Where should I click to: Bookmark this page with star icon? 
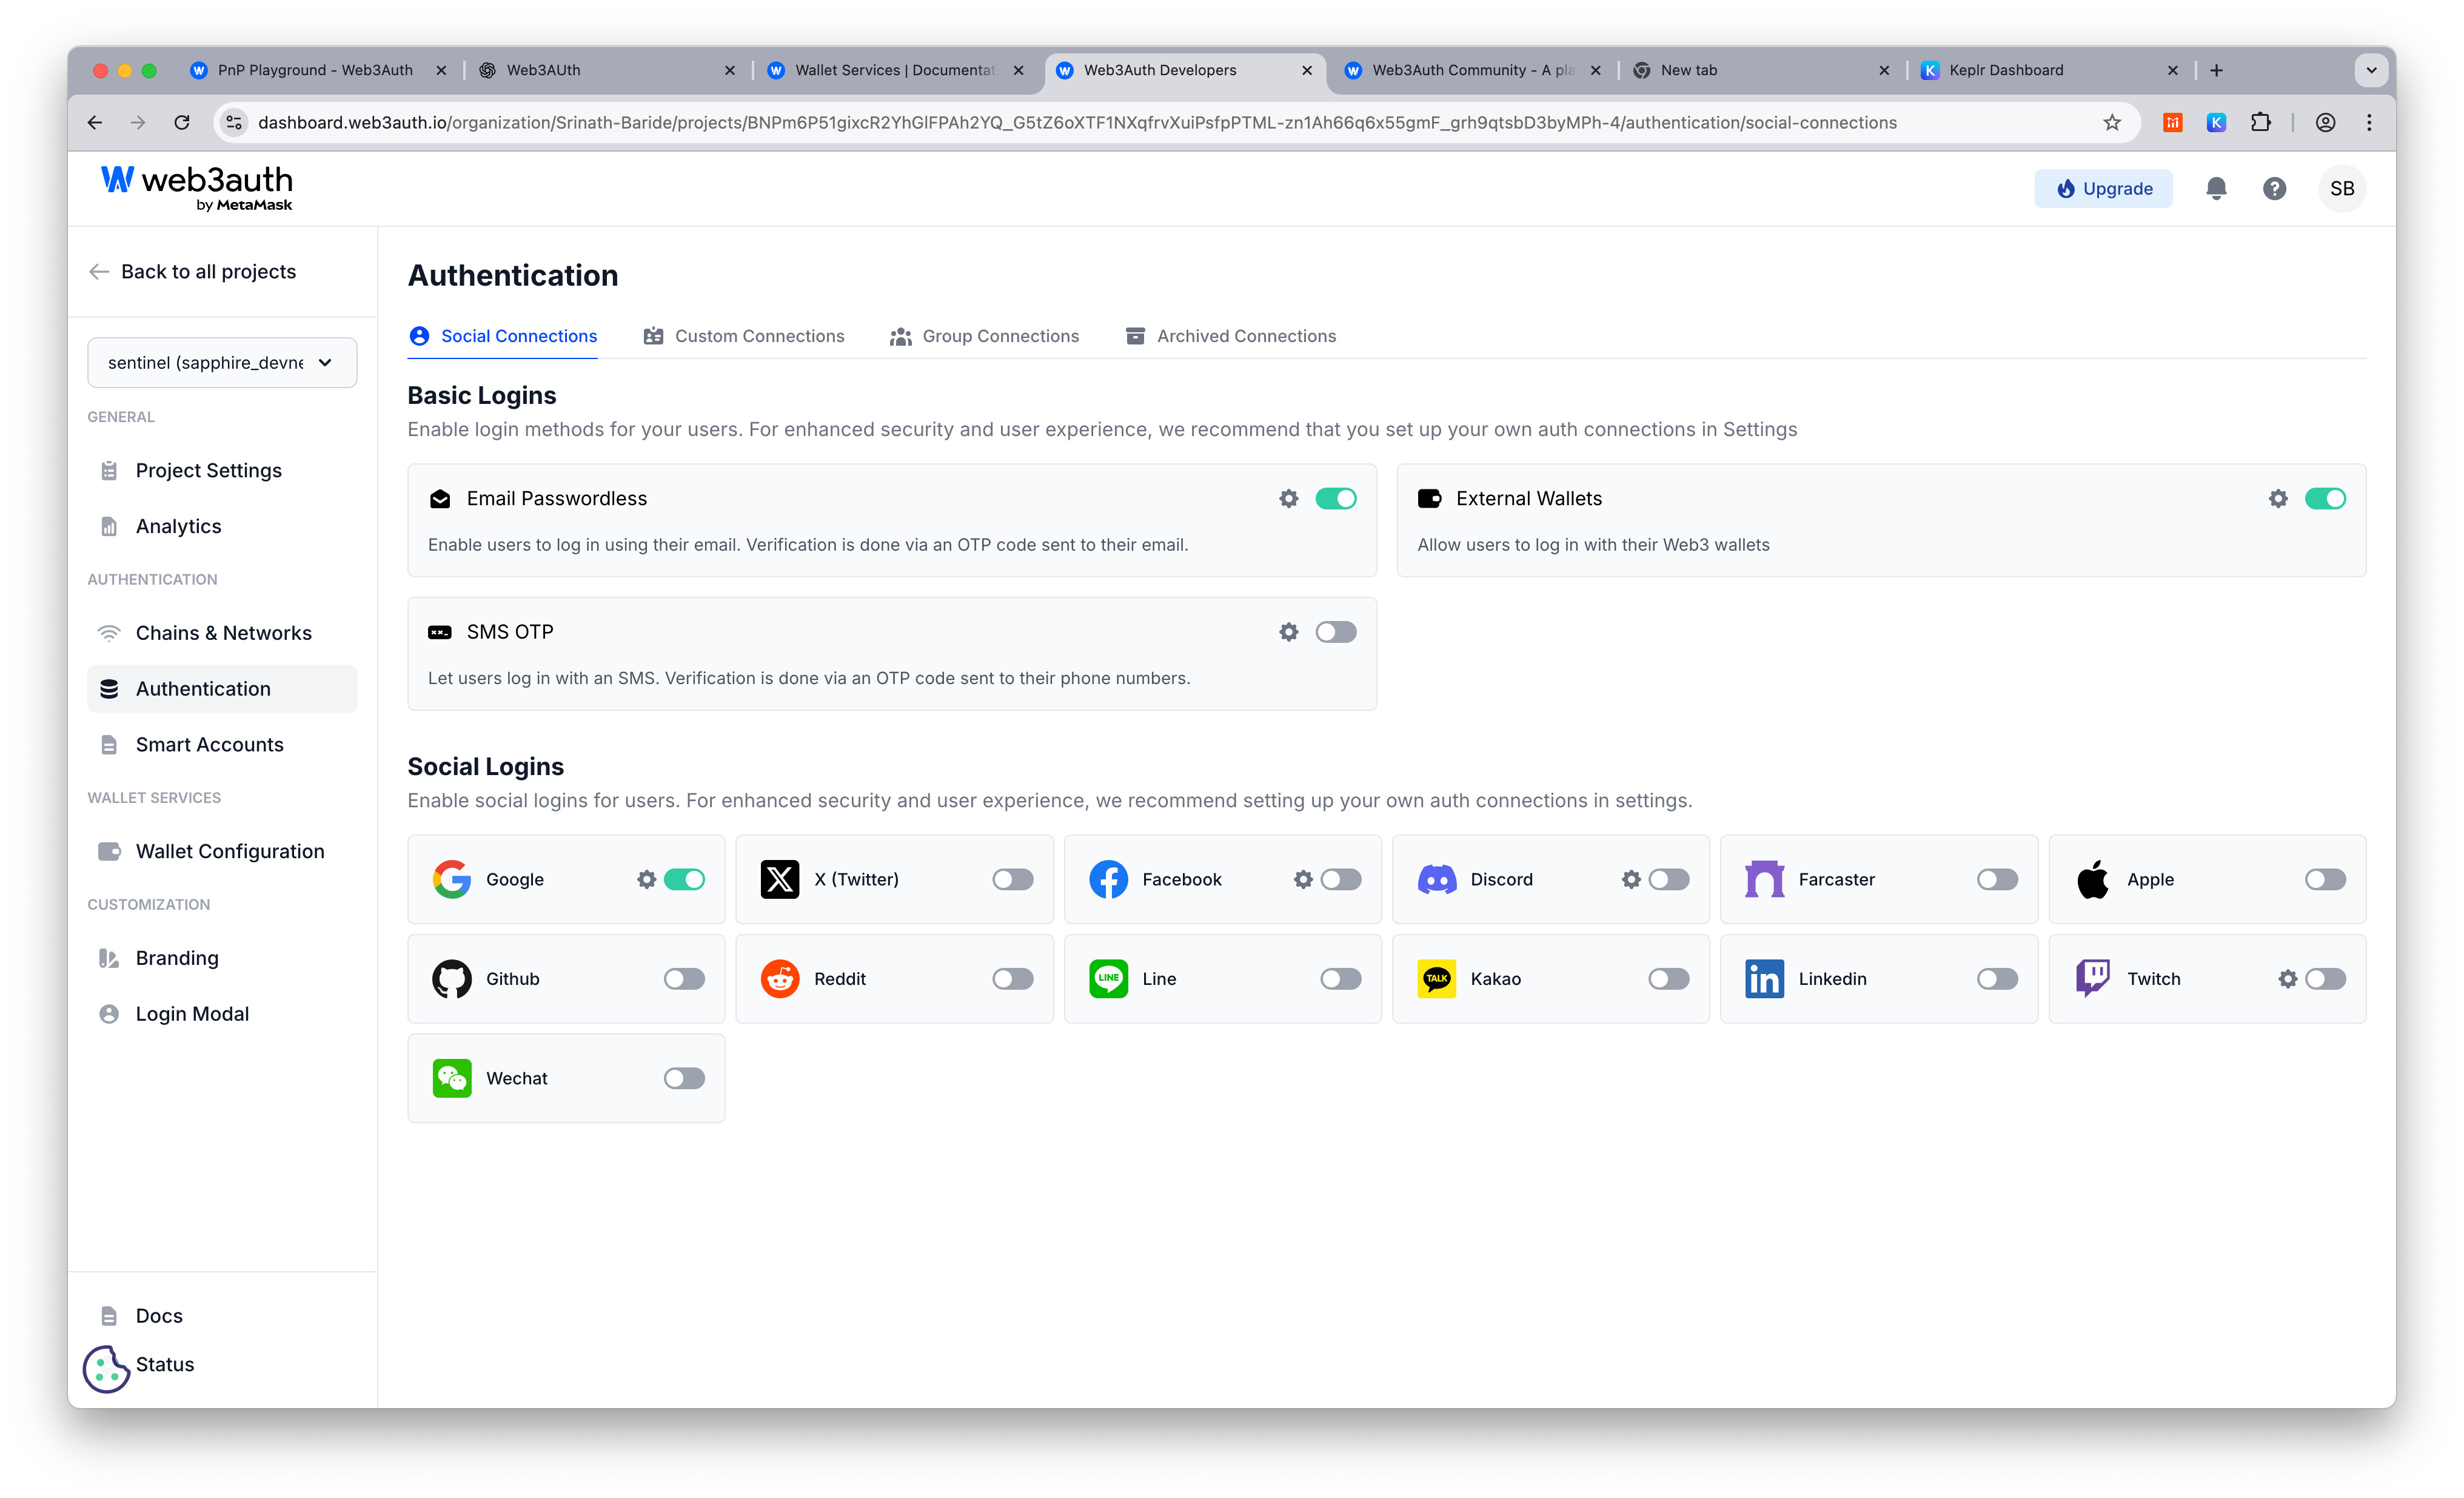tap(2112, 122)
